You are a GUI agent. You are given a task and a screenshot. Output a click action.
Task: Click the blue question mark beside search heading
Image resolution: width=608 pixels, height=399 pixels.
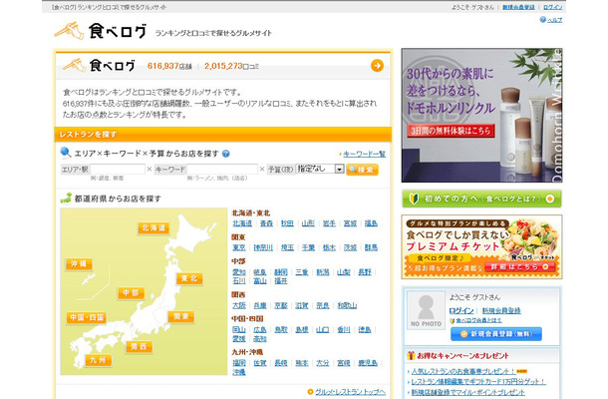coord(226,154)
